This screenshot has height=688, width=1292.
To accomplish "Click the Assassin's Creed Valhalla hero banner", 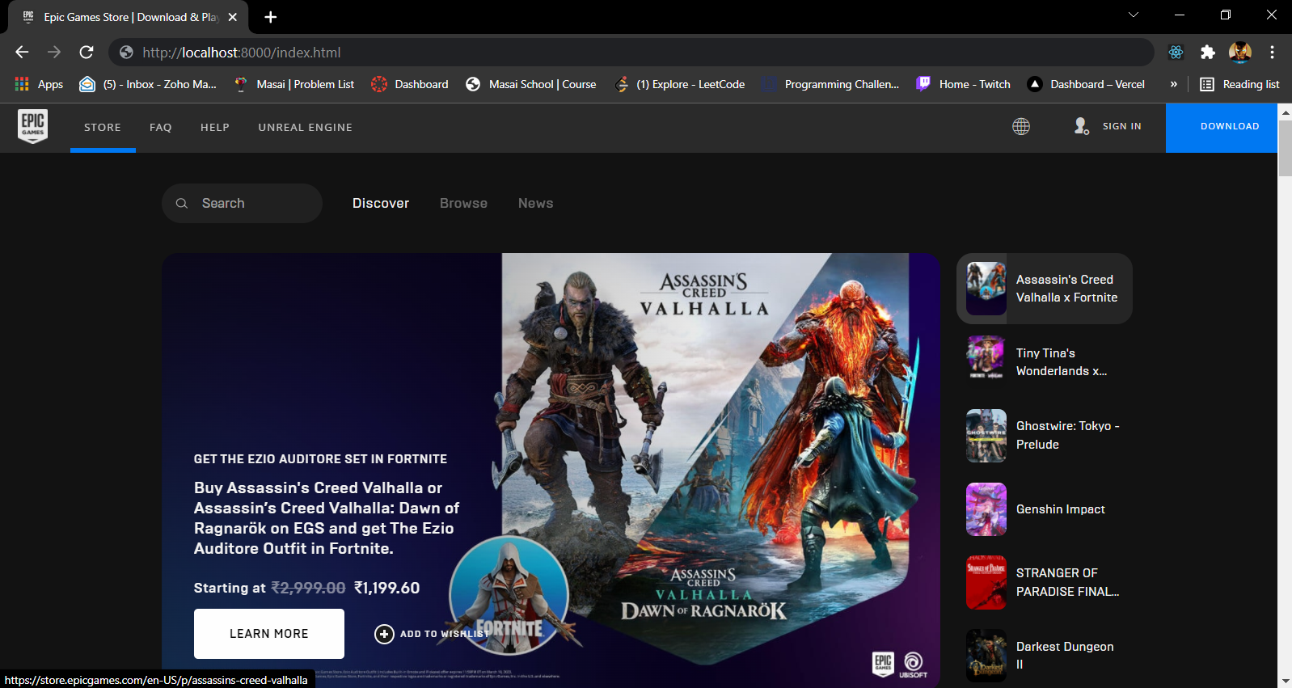I will pyautogui.click(x=551, y=471).
